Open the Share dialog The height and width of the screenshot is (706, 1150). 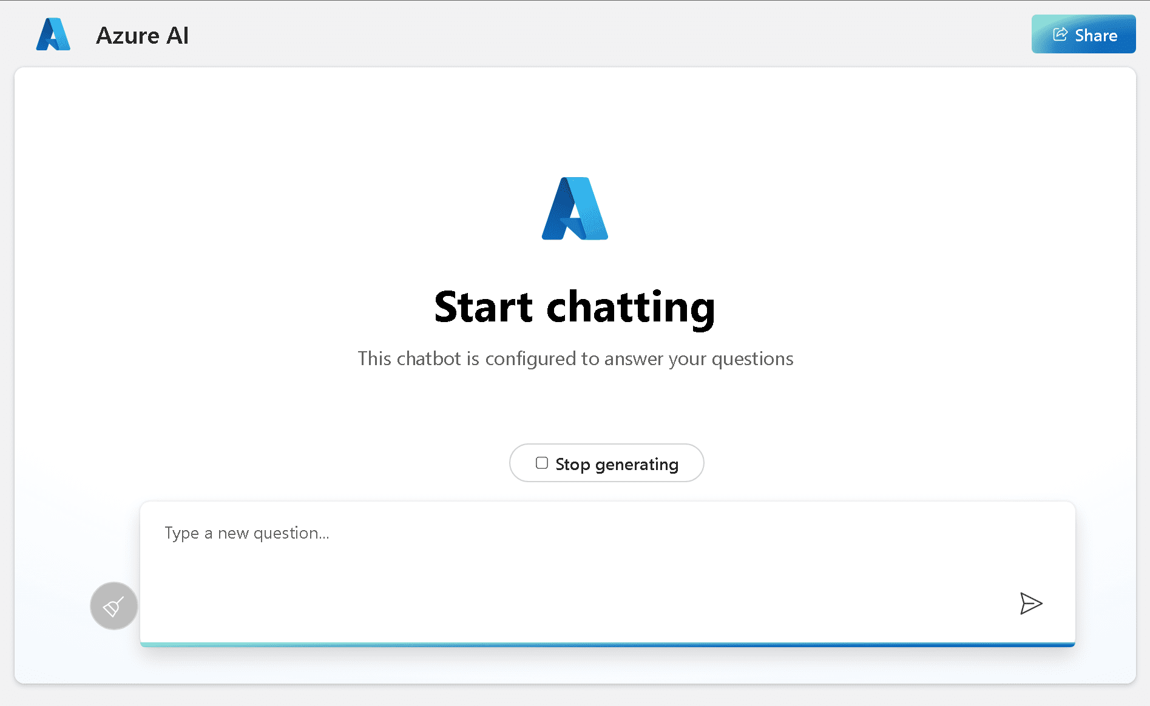(1083, 34)
